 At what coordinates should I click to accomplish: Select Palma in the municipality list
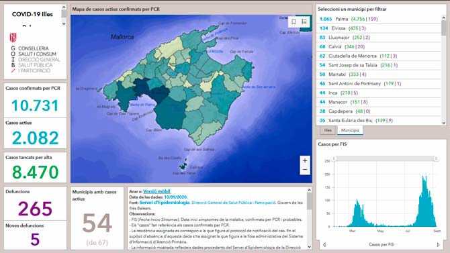coord(379,19)
